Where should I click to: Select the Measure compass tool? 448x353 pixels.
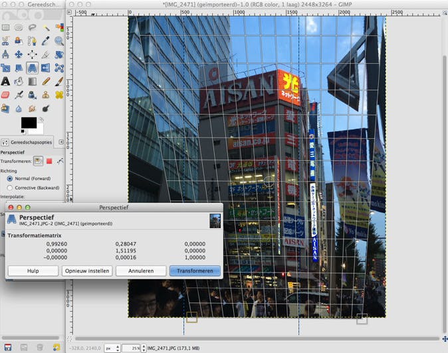click(x=5, y=55)
